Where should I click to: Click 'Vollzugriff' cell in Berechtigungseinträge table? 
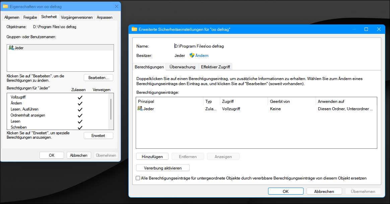pyautogui.click(x=231, y=109)
